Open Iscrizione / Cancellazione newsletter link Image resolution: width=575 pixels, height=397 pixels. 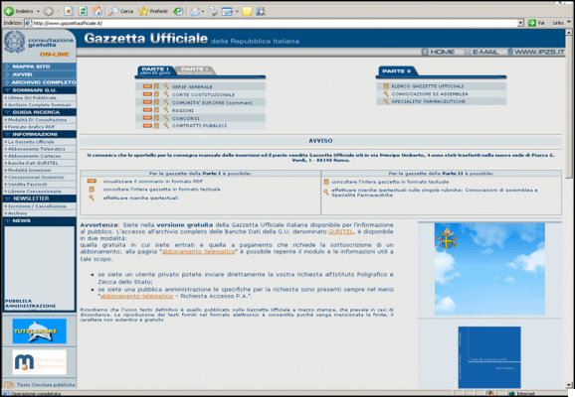pos(37,206)
